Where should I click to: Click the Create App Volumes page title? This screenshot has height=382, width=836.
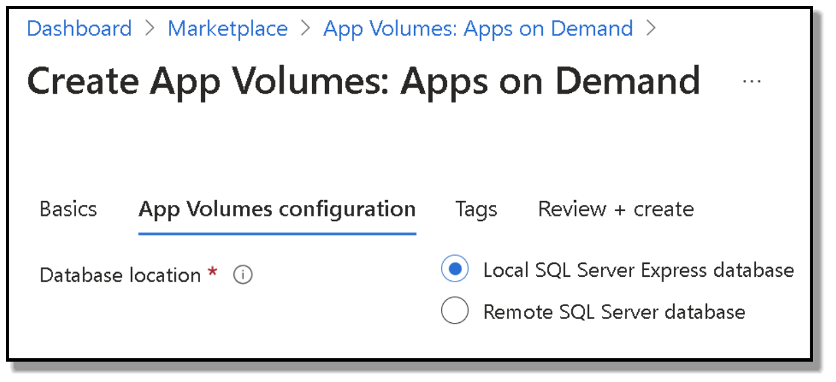click(x=363, y=81)
